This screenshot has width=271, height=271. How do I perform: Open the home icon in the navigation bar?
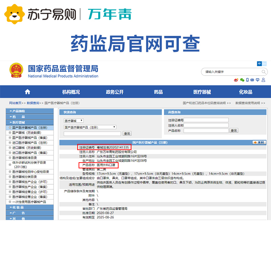point(27,92)
